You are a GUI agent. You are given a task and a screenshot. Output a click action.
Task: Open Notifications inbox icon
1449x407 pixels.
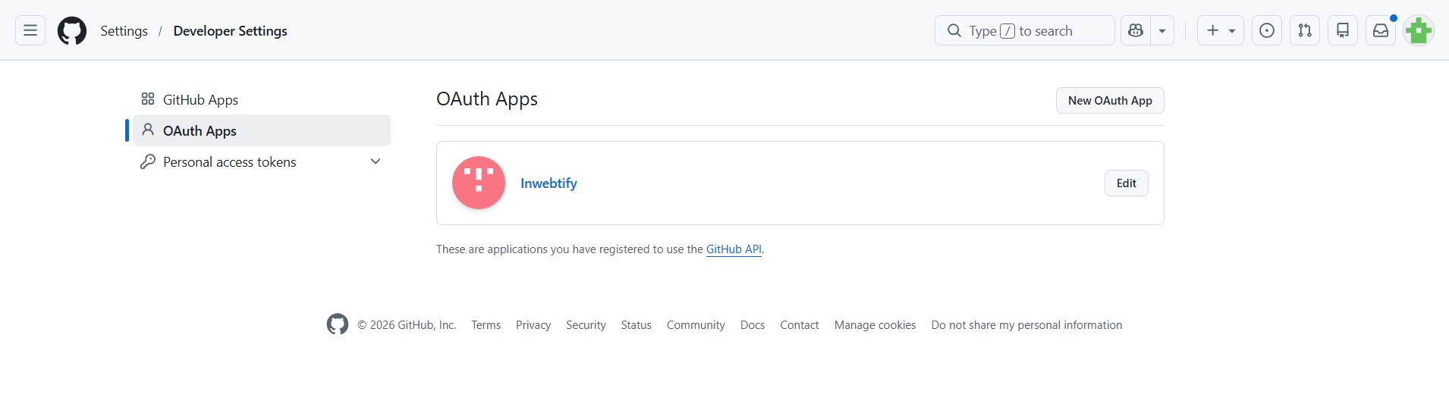pos(1381,30)
